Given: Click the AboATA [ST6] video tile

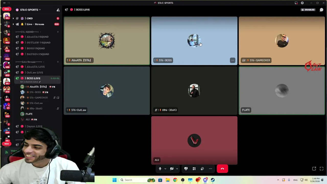Looking at the screenshot, I should (x=107, y=41).
